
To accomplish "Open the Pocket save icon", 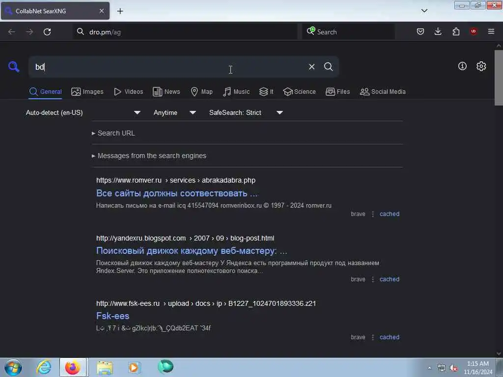I will [x=420, y=31].
